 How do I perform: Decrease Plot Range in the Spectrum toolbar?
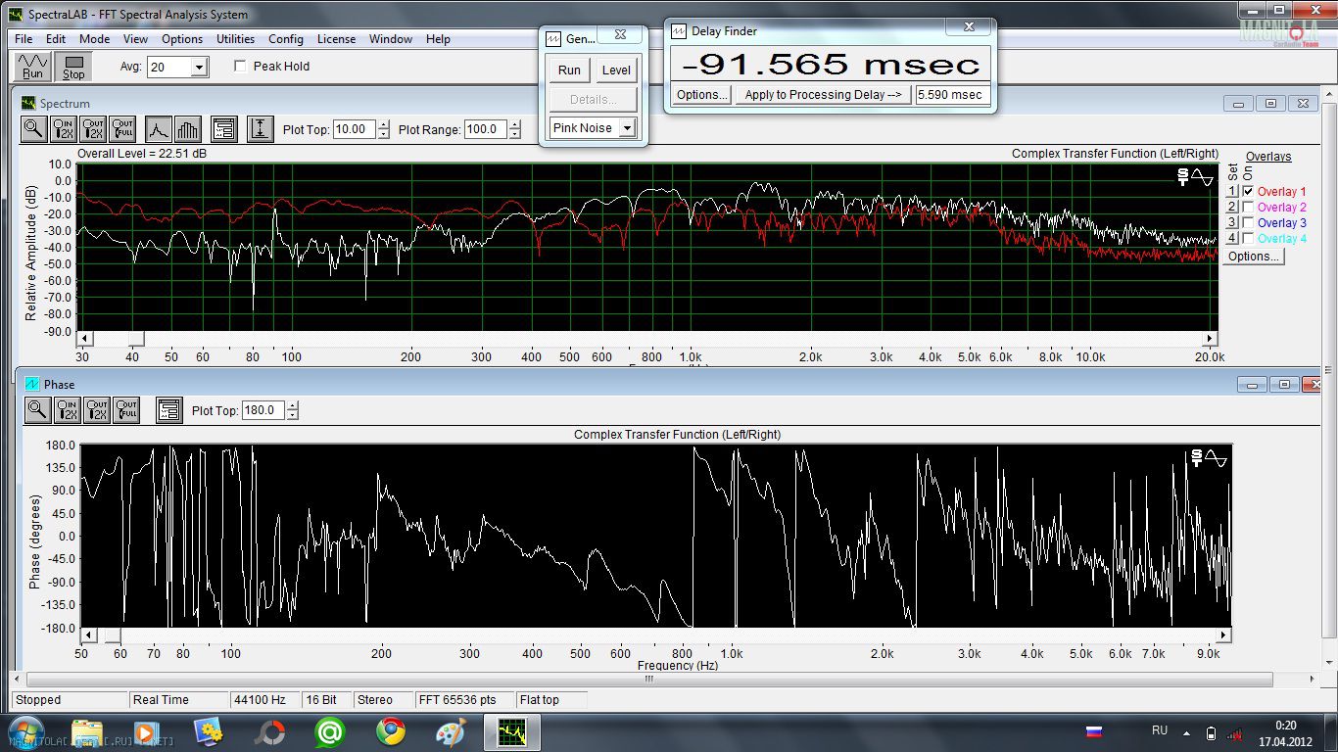pyautogui.click(x=515, y=134)
